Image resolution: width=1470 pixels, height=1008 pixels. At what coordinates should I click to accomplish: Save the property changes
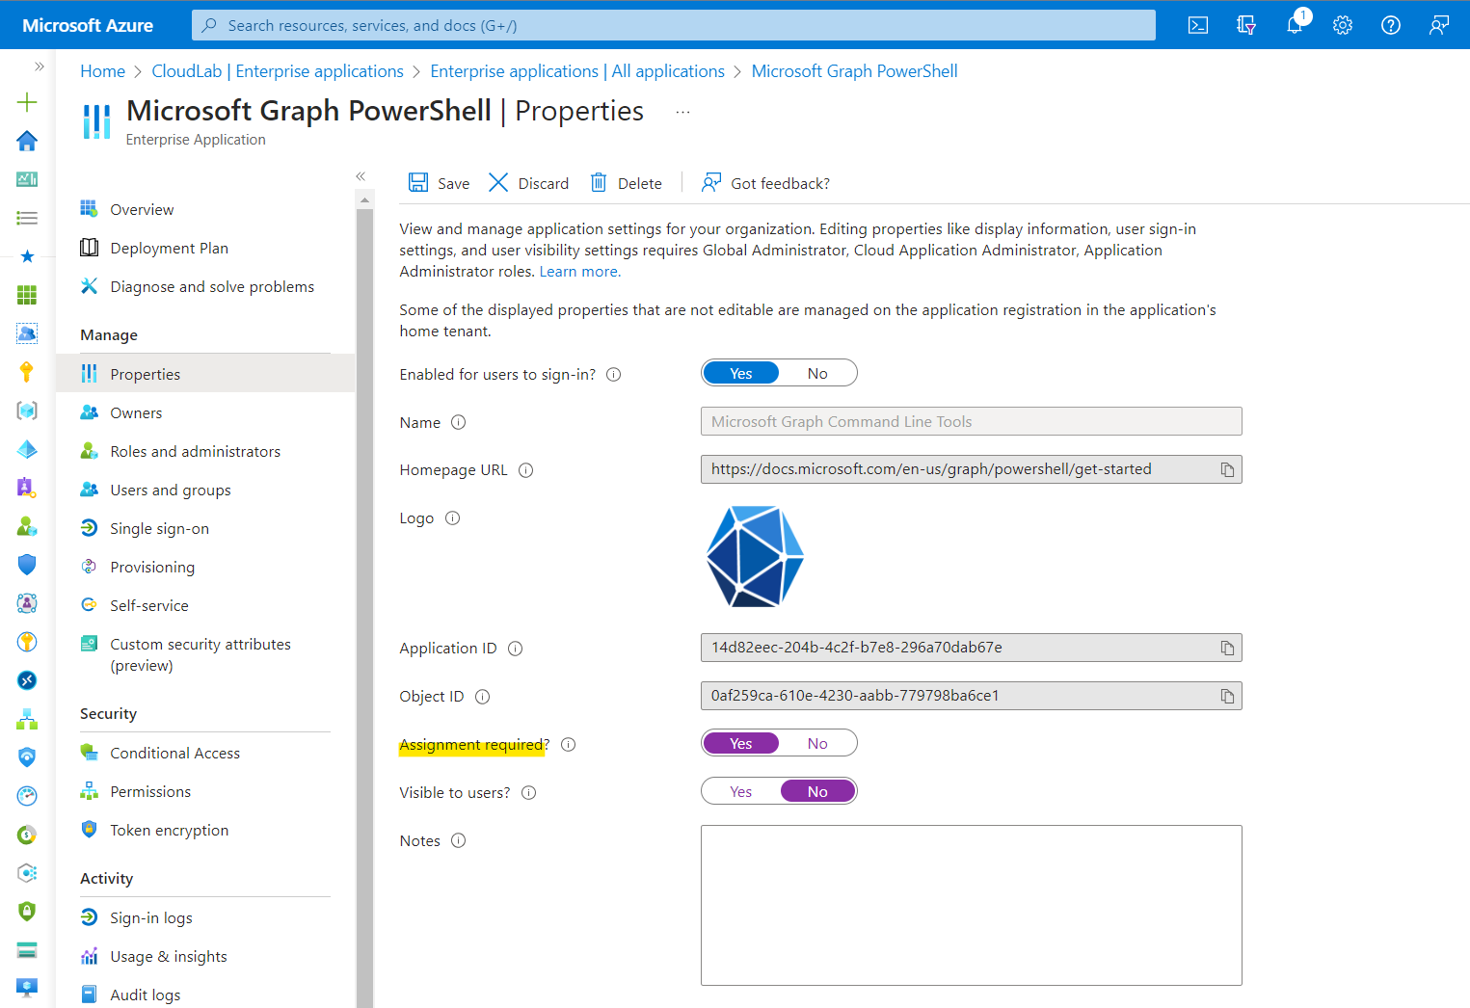click(x=439, y=183)
